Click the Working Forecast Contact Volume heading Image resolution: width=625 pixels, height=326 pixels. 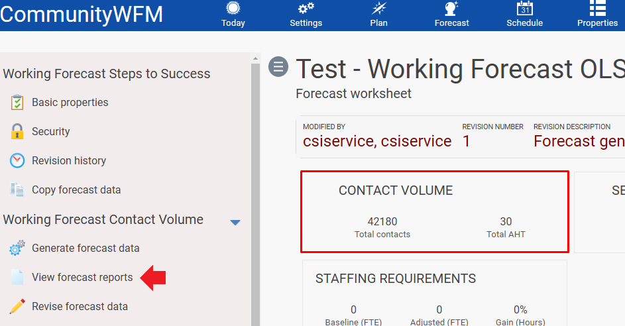pos(103,219)
